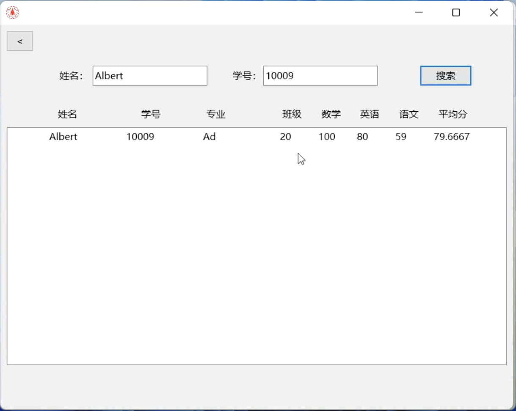
Task: Click the 语文 column header
Action: click(409, 114)
